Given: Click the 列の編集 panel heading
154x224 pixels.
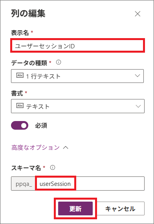Looking at the screenshot, I should point(28,13).
